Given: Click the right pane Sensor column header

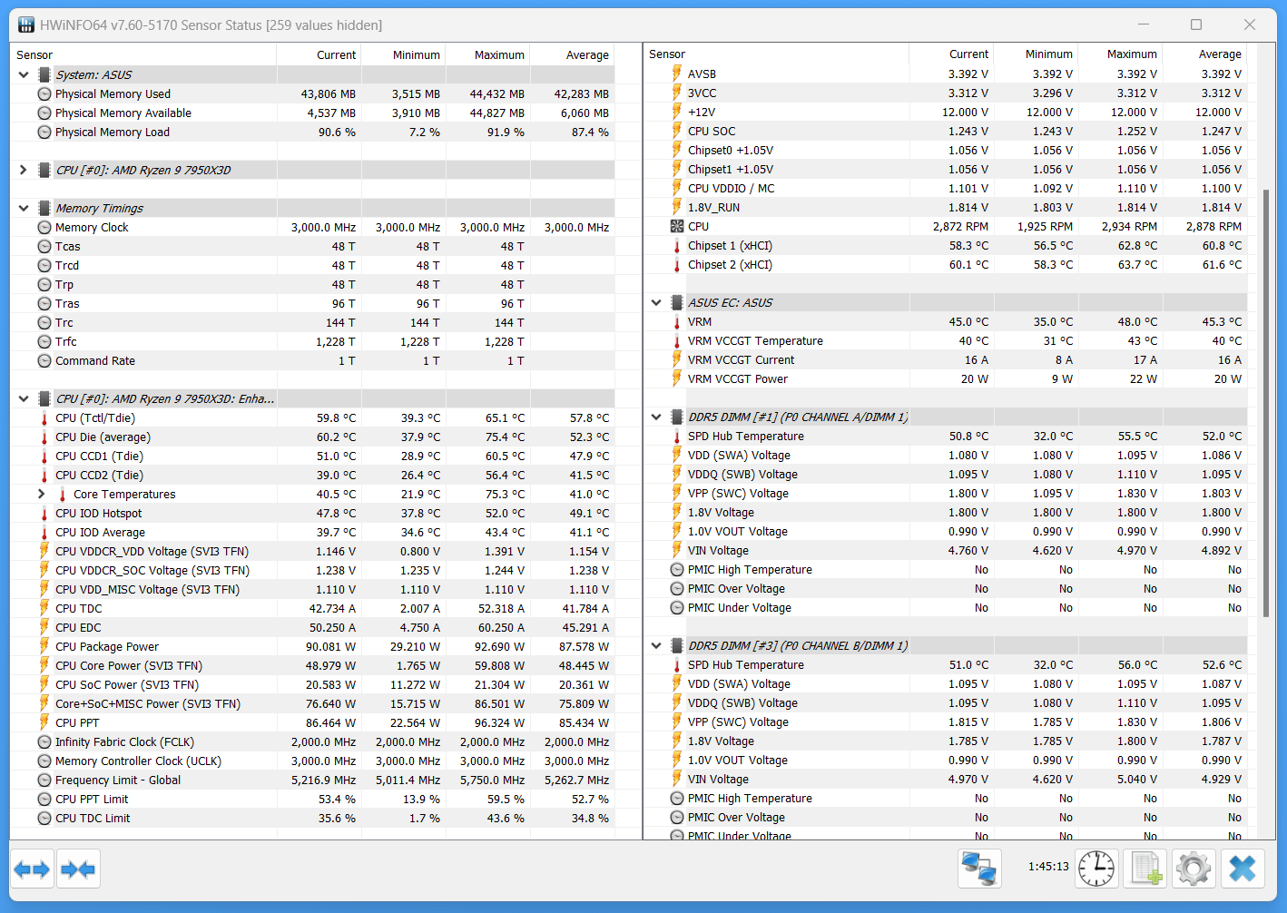Looking at the screenshot, I should coord(776,54).
